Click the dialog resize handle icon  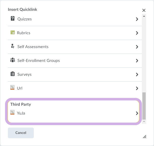tap(145, 137)
